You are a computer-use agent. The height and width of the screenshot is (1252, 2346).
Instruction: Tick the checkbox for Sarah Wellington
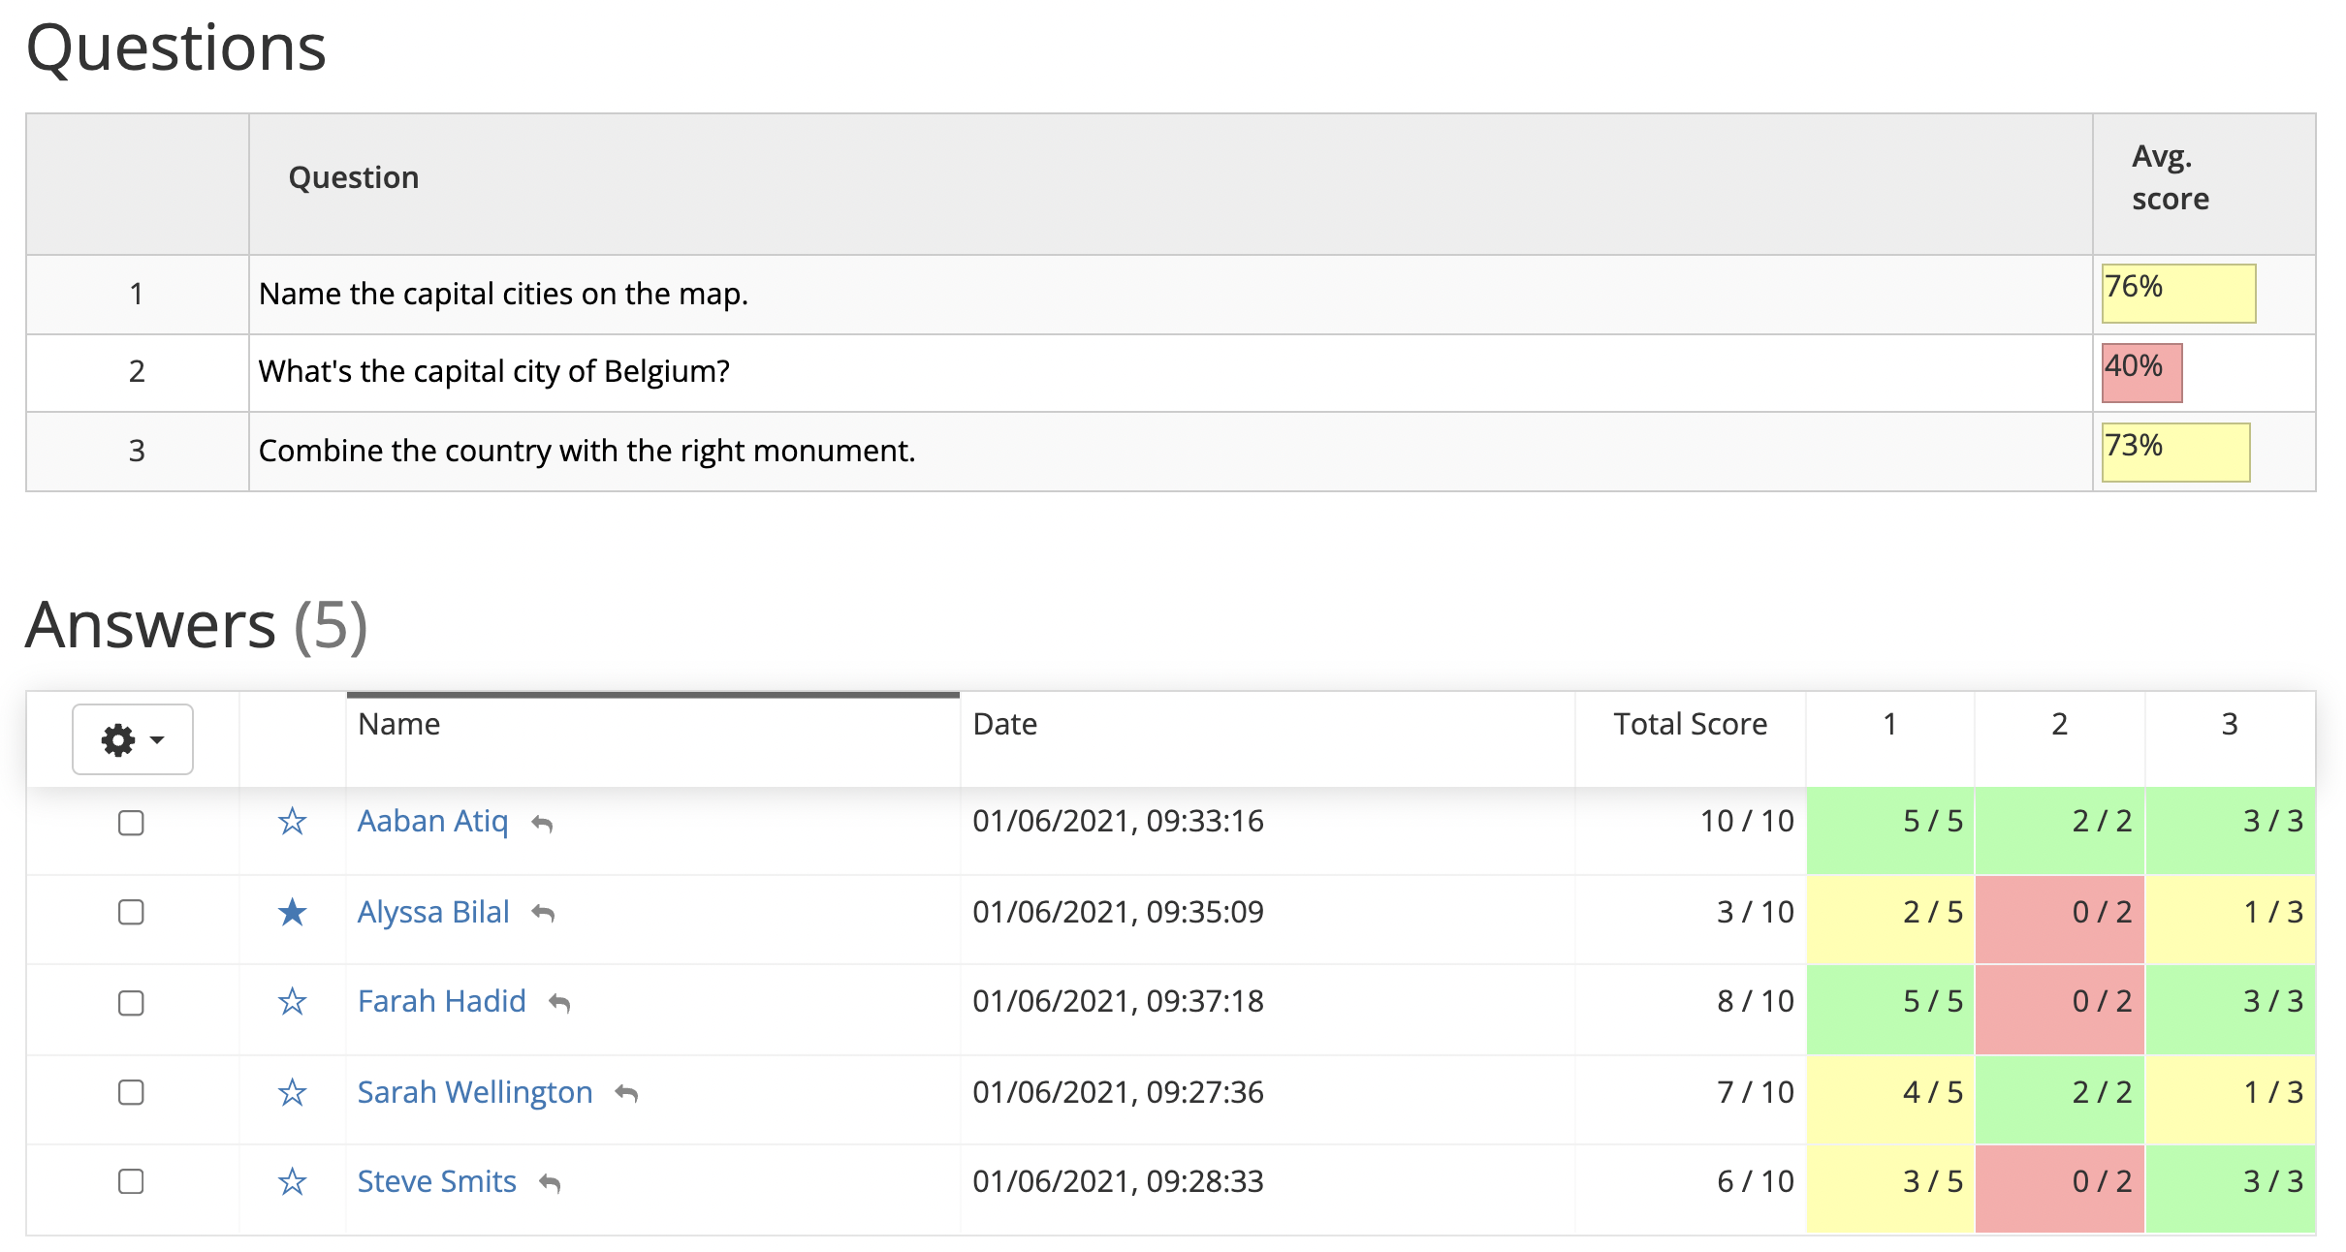click(131, 1092)
